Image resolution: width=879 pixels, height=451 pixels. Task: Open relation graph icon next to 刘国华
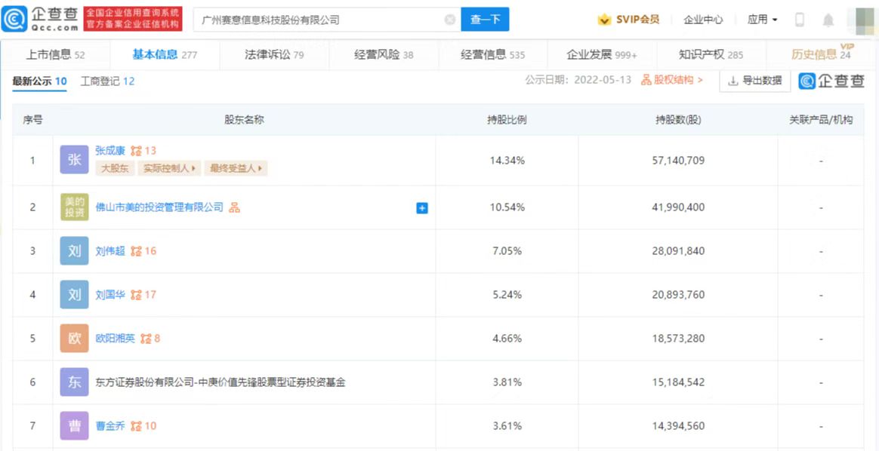point(136,295)
